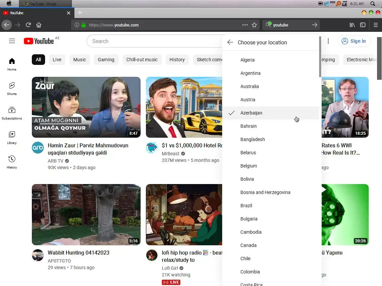Choose Bosnia and Herzegovina as location
Screen dimensions: 382x286
coord(271,192)
